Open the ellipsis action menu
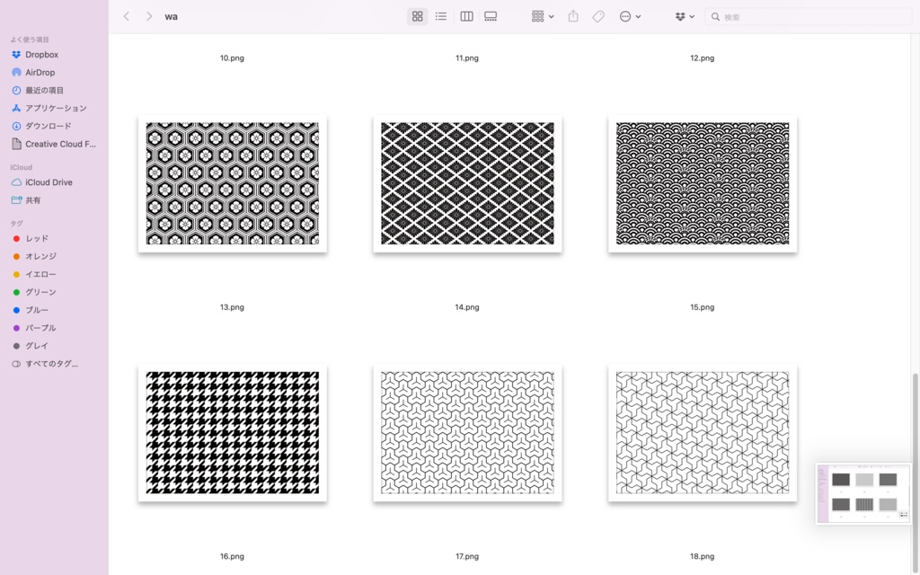920x575 pixels. [x=630, y=16]
